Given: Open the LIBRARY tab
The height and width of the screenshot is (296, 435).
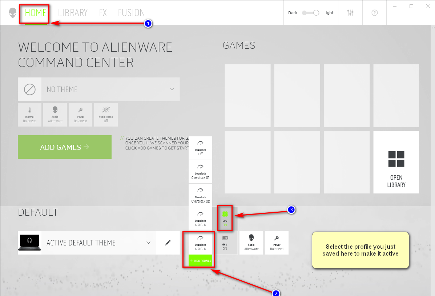Looking at the screenshot, I should [x=73, y=13].
